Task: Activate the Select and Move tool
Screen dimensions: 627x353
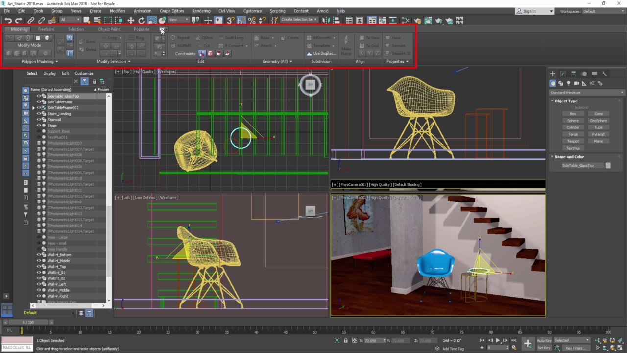Action: pos(131,20)
